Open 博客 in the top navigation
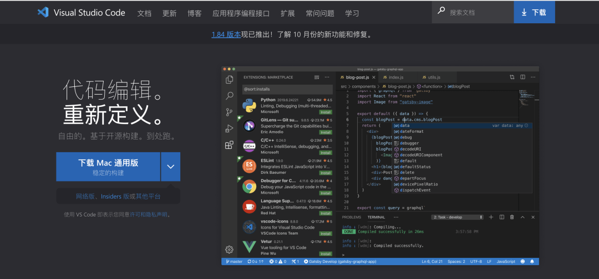599x279 pixels. point(195,13)
